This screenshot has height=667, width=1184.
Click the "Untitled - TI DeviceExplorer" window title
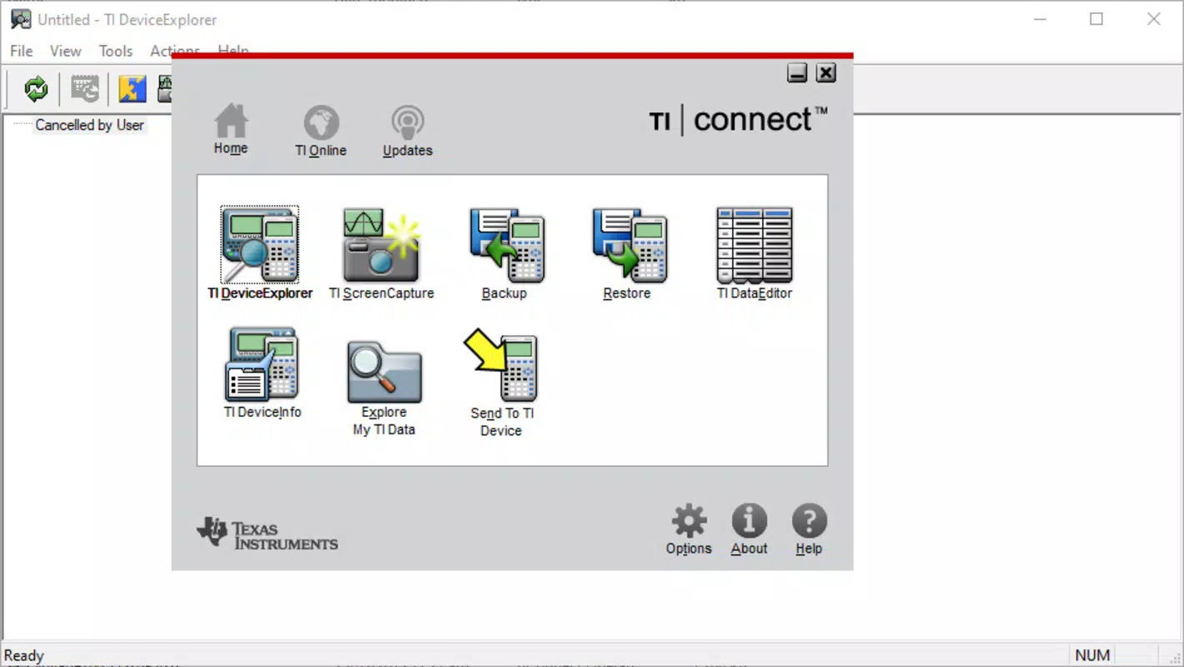pos(128,19)
